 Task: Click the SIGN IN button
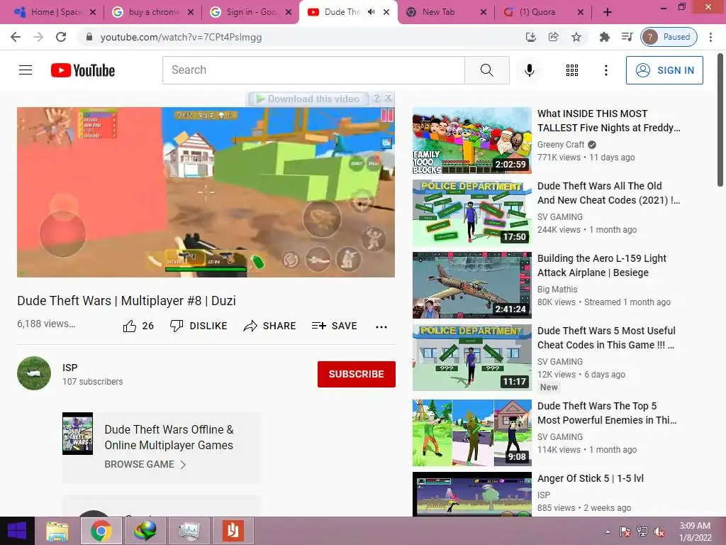point(664,70)
